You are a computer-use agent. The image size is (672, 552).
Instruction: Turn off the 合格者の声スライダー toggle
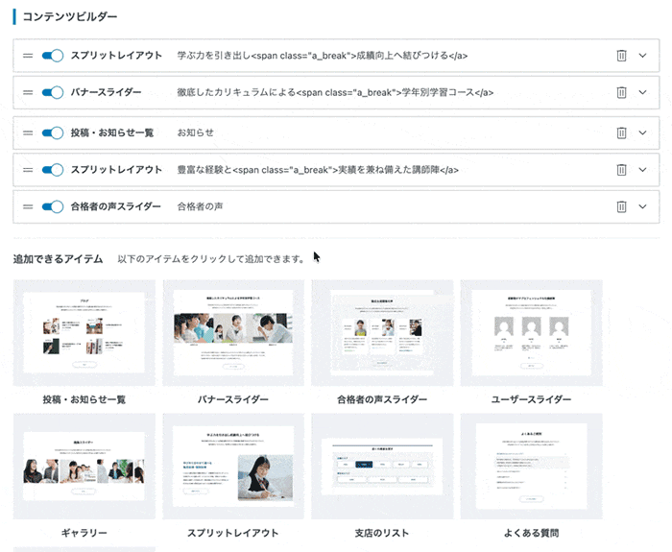point(53,206)
